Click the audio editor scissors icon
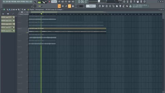The image size is (165, 93). click(x=128, y=2)
